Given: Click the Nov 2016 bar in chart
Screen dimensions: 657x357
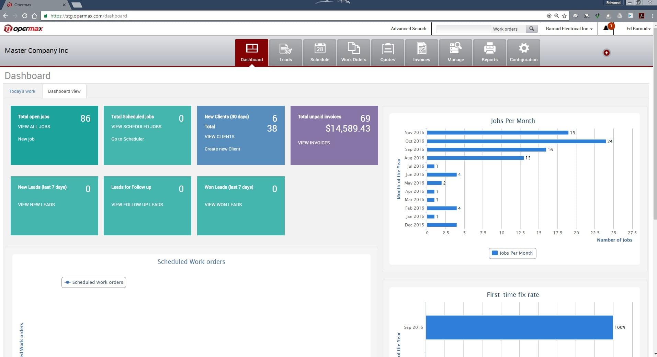Looking at the screenshot, I should [498, 133].
